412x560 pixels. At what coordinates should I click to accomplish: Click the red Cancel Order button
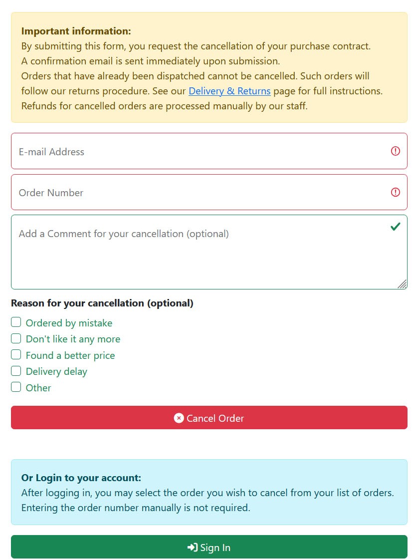(x=209, y=417)
